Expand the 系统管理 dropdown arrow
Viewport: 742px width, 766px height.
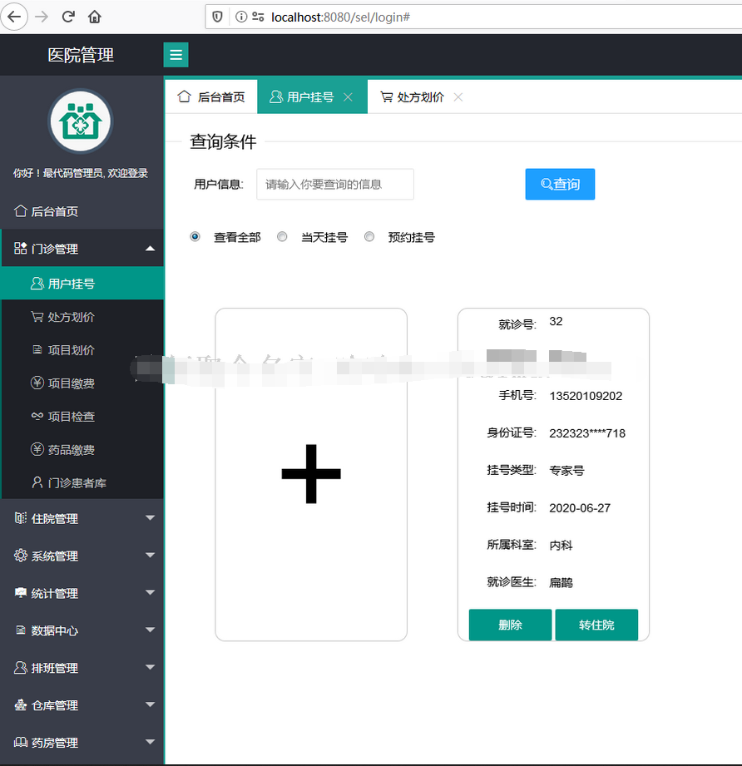point(151,556)
